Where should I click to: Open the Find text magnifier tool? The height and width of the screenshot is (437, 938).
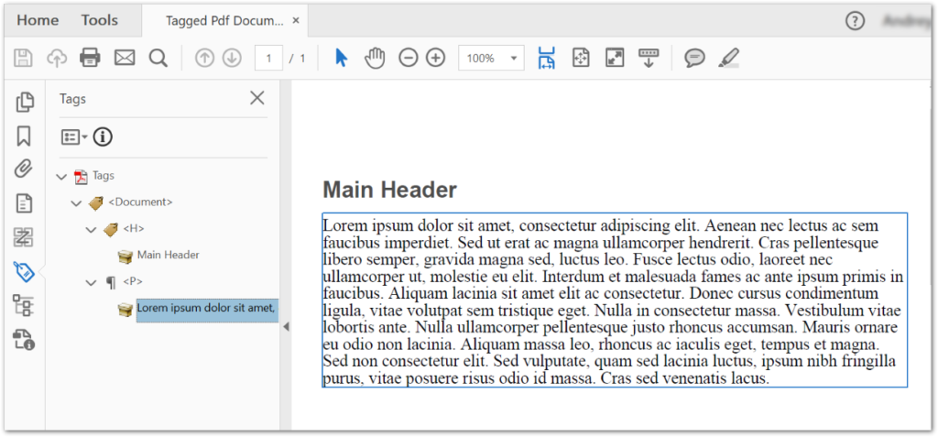(x=158, y=59)
